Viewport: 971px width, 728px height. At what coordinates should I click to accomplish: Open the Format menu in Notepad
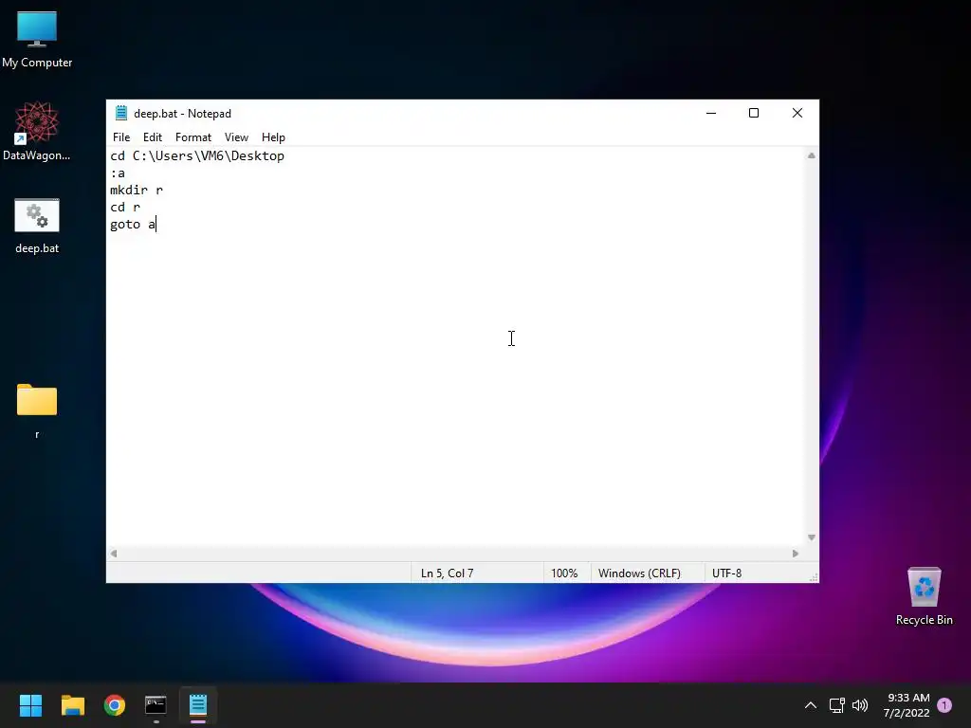click(x=193, y=137)
